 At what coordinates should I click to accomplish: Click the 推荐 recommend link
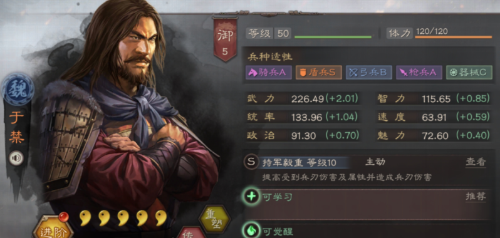coord(476,197)
